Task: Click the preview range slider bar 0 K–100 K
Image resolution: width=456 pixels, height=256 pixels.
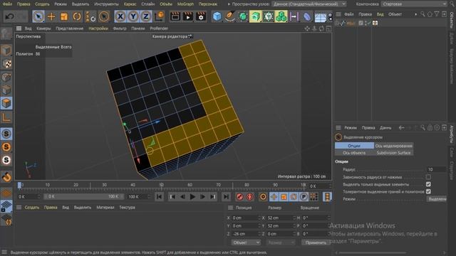Action: [x=84, y=196]
